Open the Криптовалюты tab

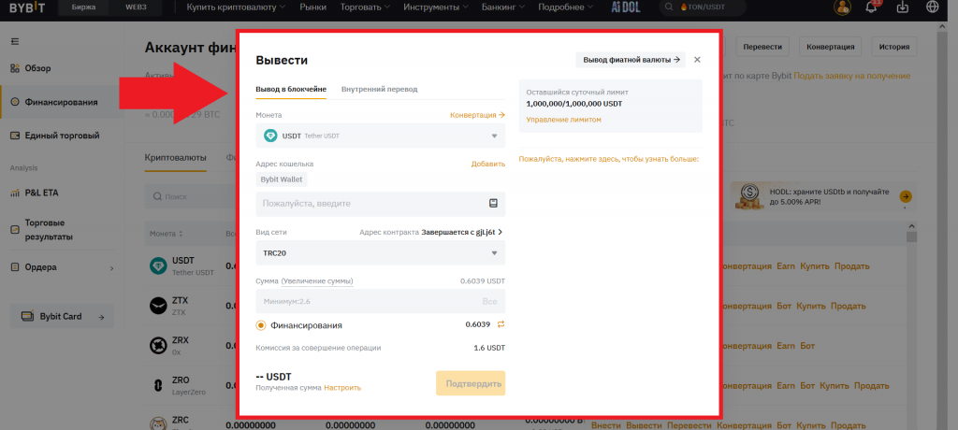pos(175,158)
